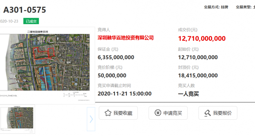Show next thumbnail using the right chevron
255x136 pixels.
[x=91, y=119]
